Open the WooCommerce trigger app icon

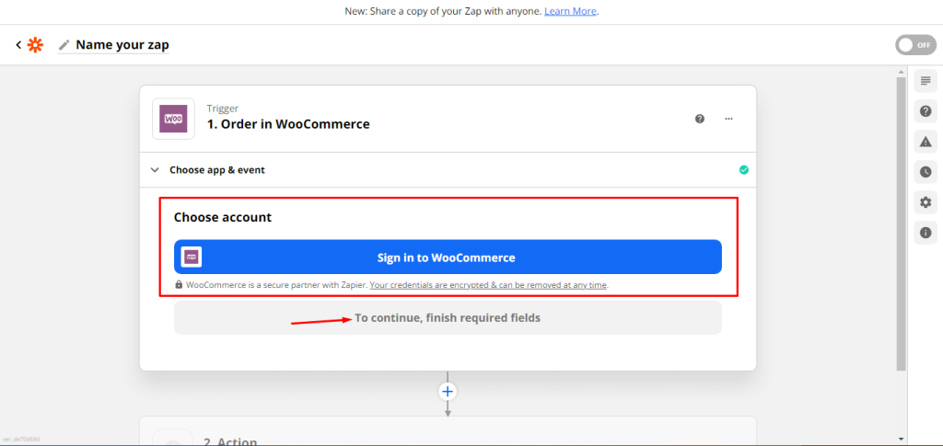coord(173,119)
